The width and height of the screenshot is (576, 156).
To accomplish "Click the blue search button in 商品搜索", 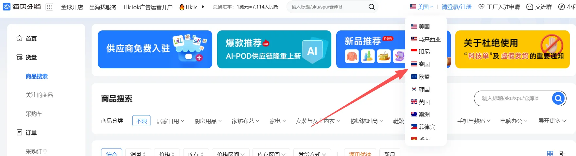I will click(x=559, y=98).
